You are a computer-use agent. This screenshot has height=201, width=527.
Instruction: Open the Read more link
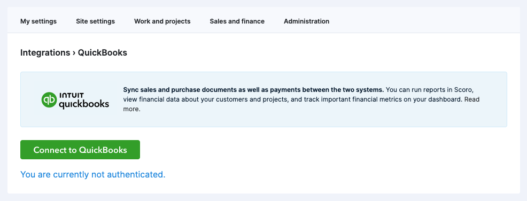coord(472,99)
